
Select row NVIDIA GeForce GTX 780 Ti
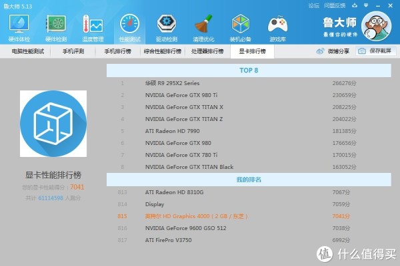249,155
